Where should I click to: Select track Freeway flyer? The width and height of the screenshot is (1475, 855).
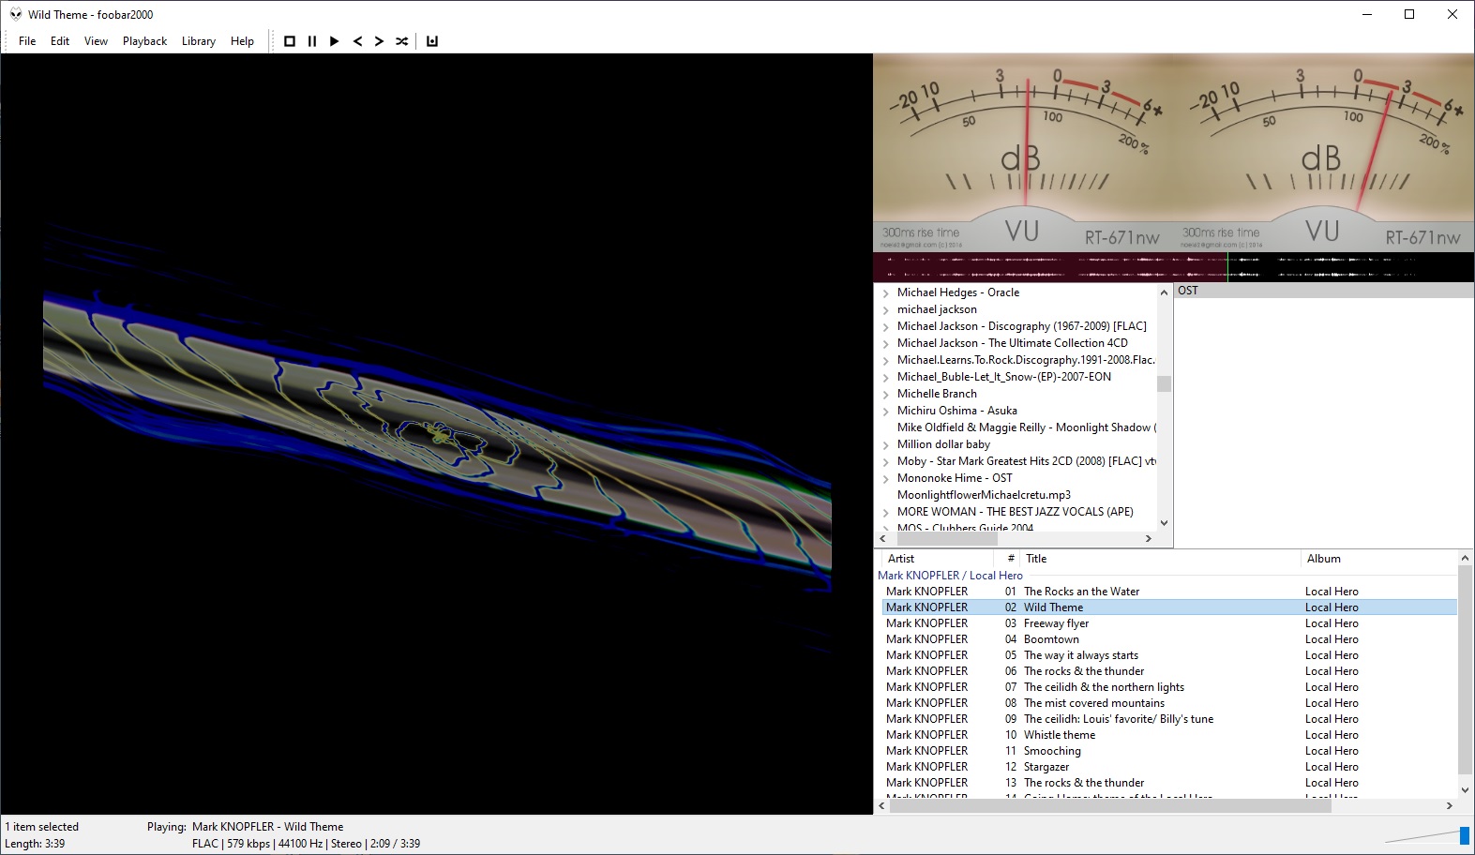pyautogui.click(x=1169, y=623)
